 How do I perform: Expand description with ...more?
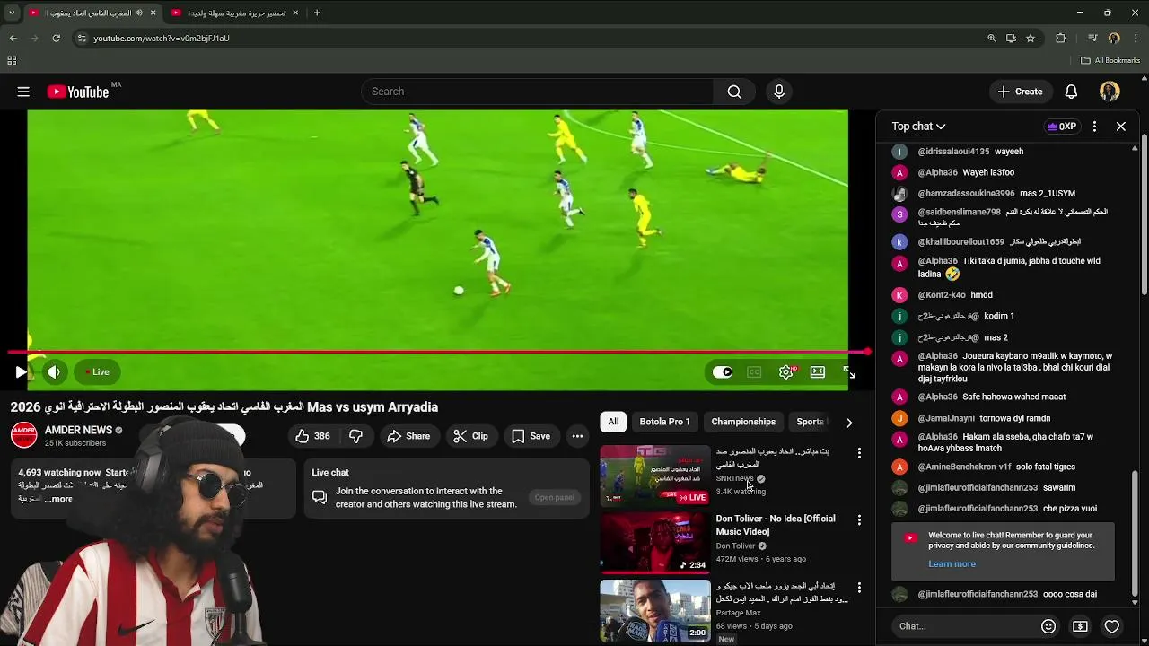click(x=57, y=499)
